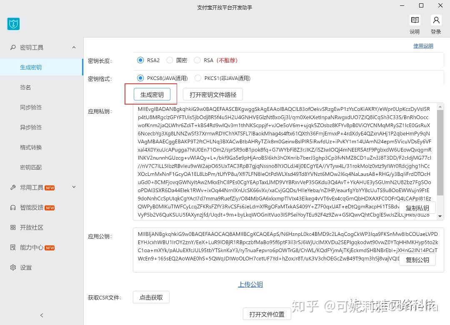Select the 国密 key length option
The image size is (450, 325).
click(x=170, y=60)
